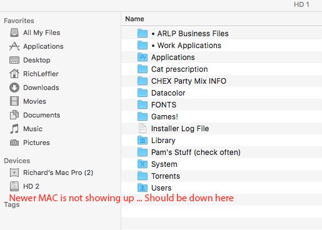Viewport: 322px width, 230px height.
Task: Click the Applications folder icon in file list
Action: [x=143, y=57]
